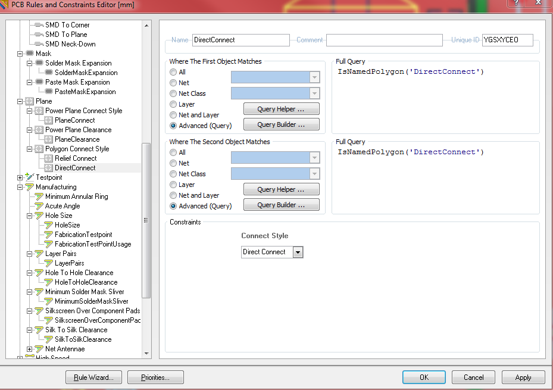Click the LayerPairs rule icon
Screen dimensions: 553x390
pos(49,263)
